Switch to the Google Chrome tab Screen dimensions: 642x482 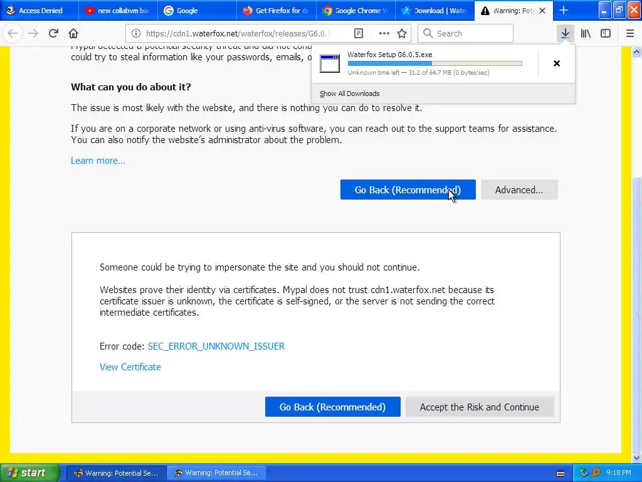click(355, 11)
